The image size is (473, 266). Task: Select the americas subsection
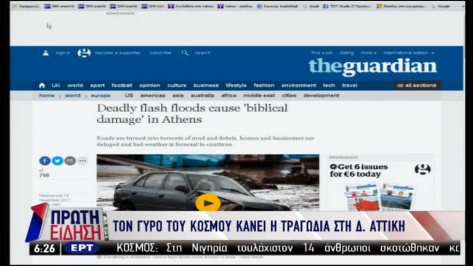153,95
